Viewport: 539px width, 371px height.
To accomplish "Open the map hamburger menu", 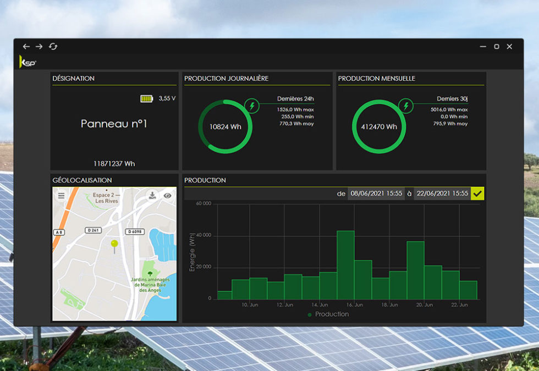I will pos(61,196).
